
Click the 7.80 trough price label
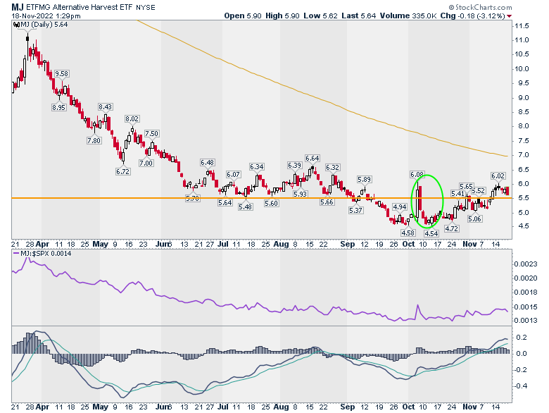coord(94,140)
